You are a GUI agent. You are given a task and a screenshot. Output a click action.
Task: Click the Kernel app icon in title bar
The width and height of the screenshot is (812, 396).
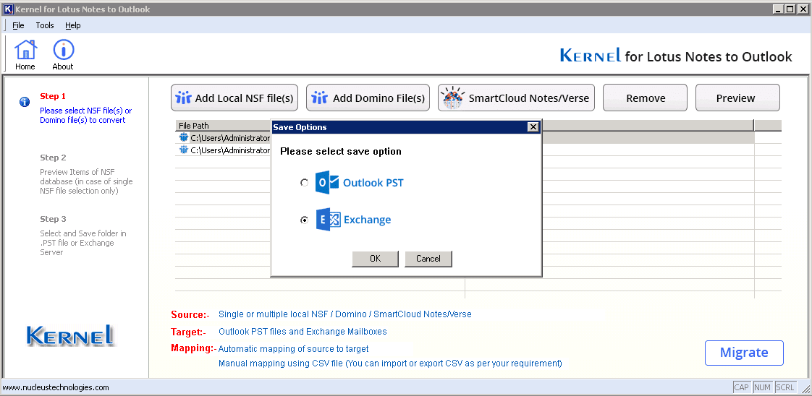pyautogui.click(x=8, y=9)
